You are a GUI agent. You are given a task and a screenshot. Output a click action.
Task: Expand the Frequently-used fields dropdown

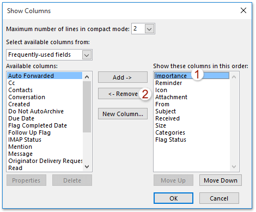(x=87, y=55)
